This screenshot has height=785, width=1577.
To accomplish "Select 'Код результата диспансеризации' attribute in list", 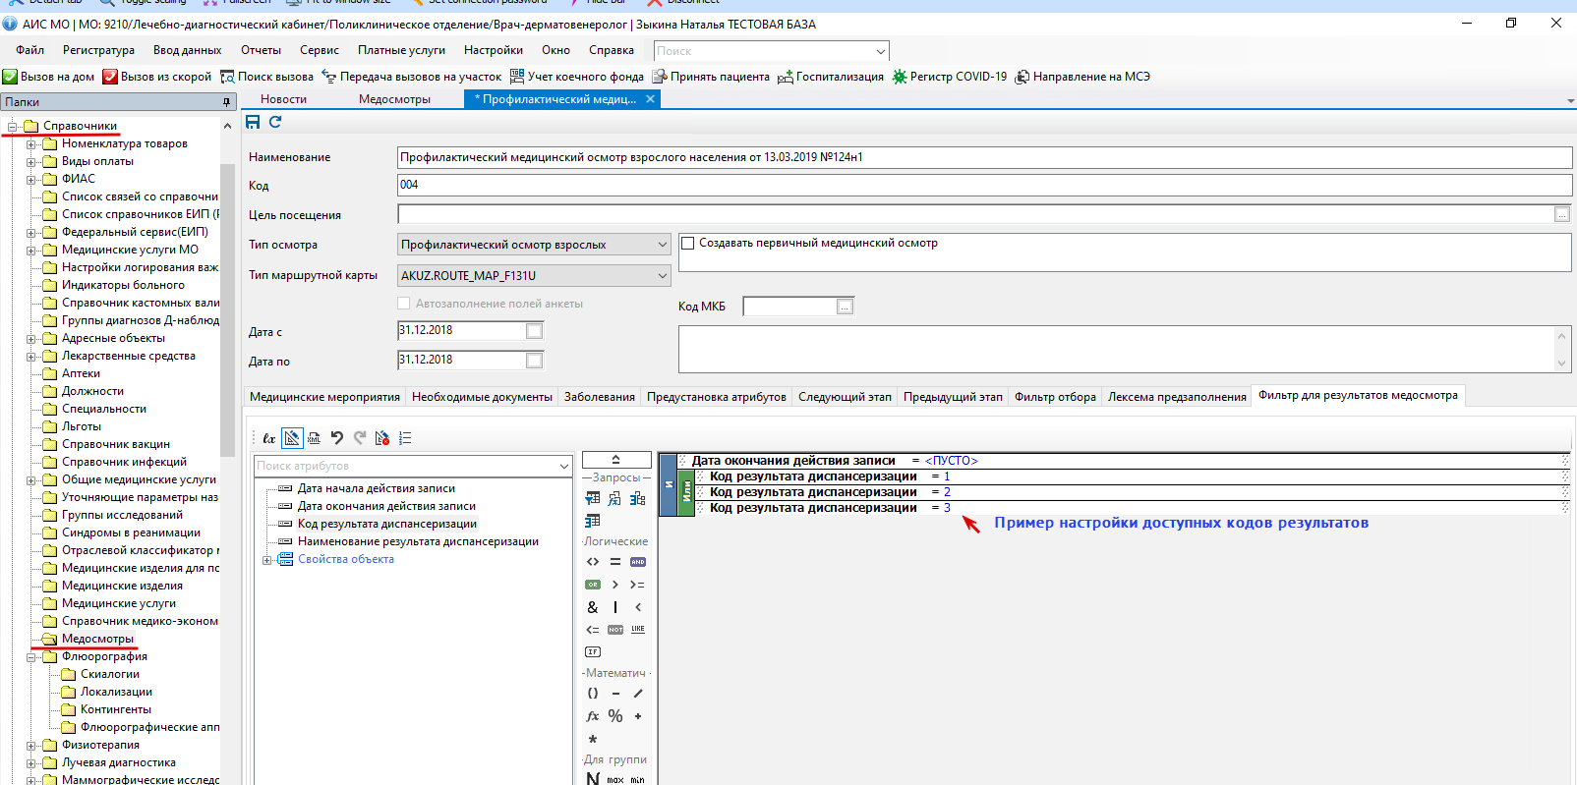I will (x=386, y=524).
